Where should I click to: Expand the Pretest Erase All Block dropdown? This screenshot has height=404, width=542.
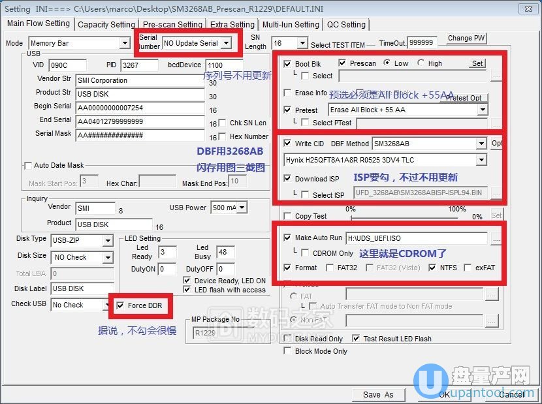click(x=482, y=110)
